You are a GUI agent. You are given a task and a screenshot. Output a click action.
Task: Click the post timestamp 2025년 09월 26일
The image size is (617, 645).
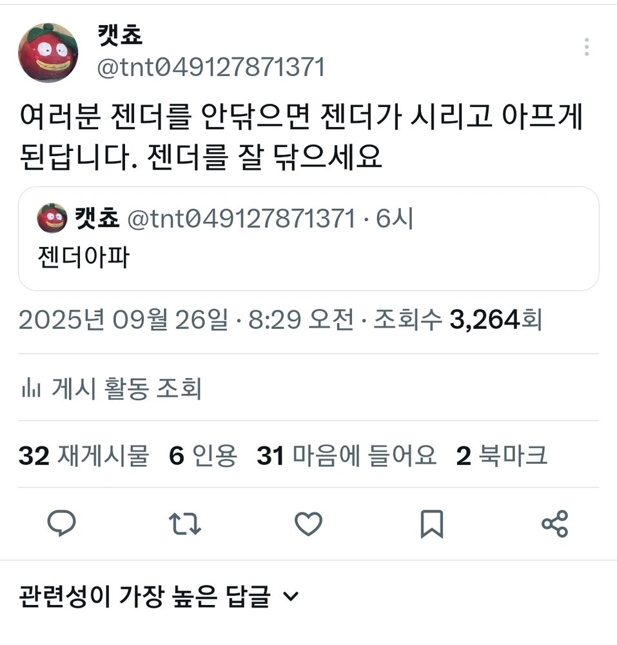tap(123, 320)
